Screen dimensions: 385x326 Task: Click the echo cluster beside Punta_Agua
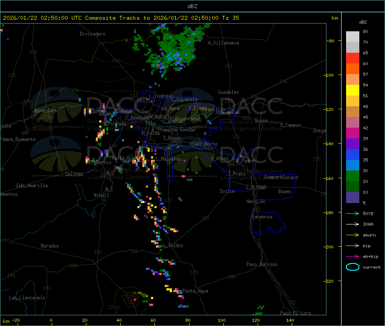(x=174, y=290)
